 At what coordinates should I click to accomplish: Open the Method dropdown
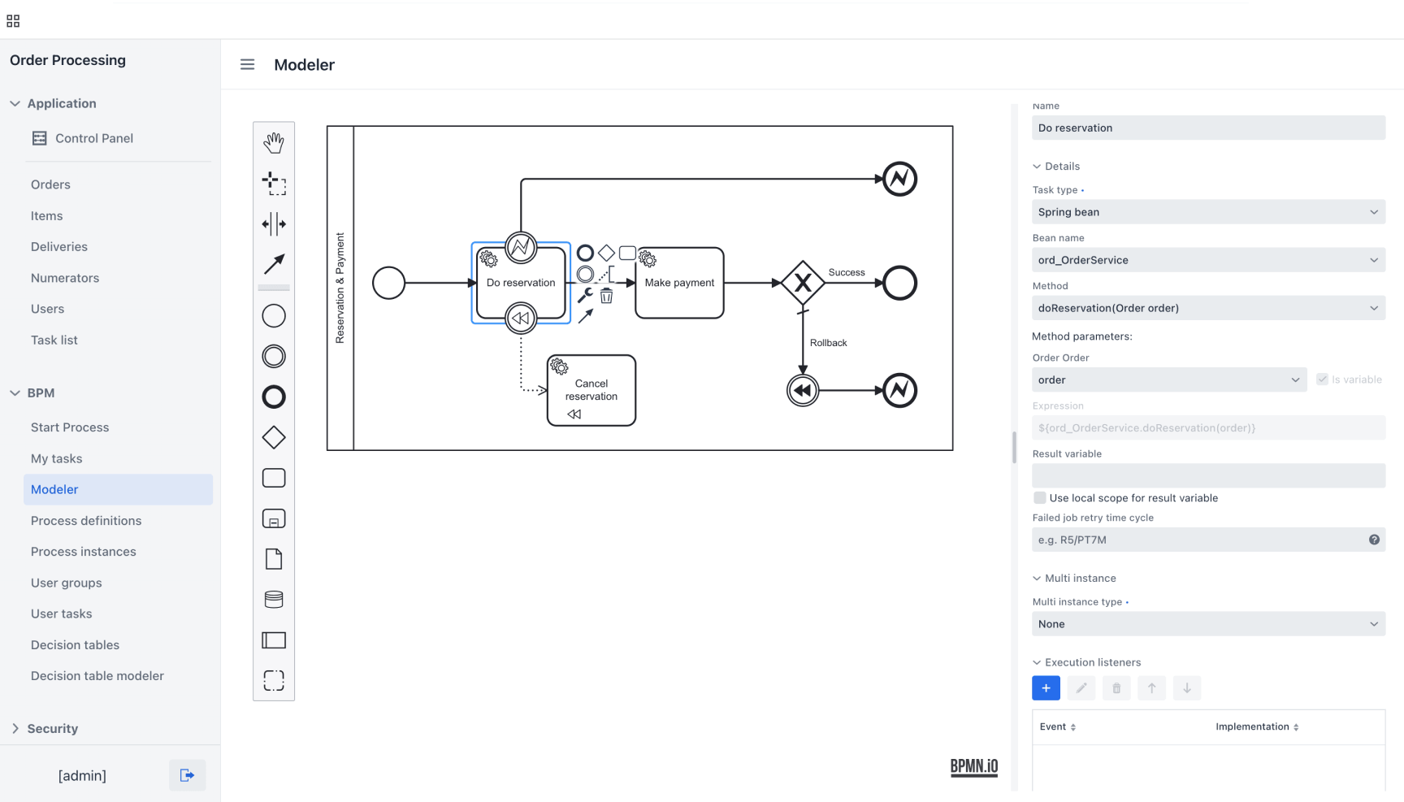(1208, 308)
